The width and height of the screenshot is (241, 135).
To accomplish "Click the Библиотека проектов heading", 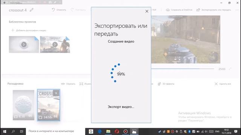I will tap(23, 22).
